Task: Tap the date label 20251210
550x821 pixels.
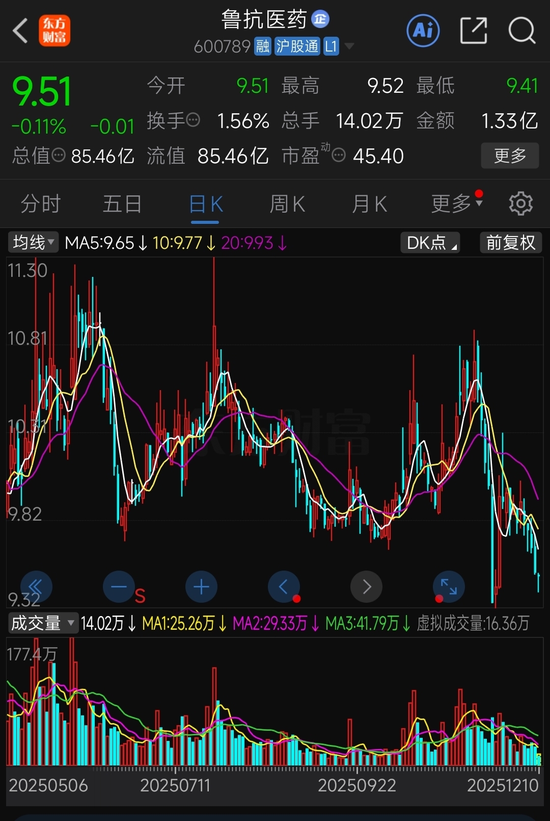Action: (x=503, y=785)
